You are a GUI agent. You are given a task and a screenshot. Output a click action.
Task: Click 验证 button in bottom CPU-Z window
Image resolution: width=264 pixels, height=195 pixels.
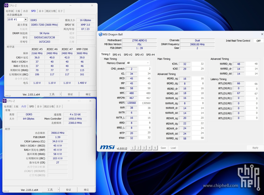[68, 190]
